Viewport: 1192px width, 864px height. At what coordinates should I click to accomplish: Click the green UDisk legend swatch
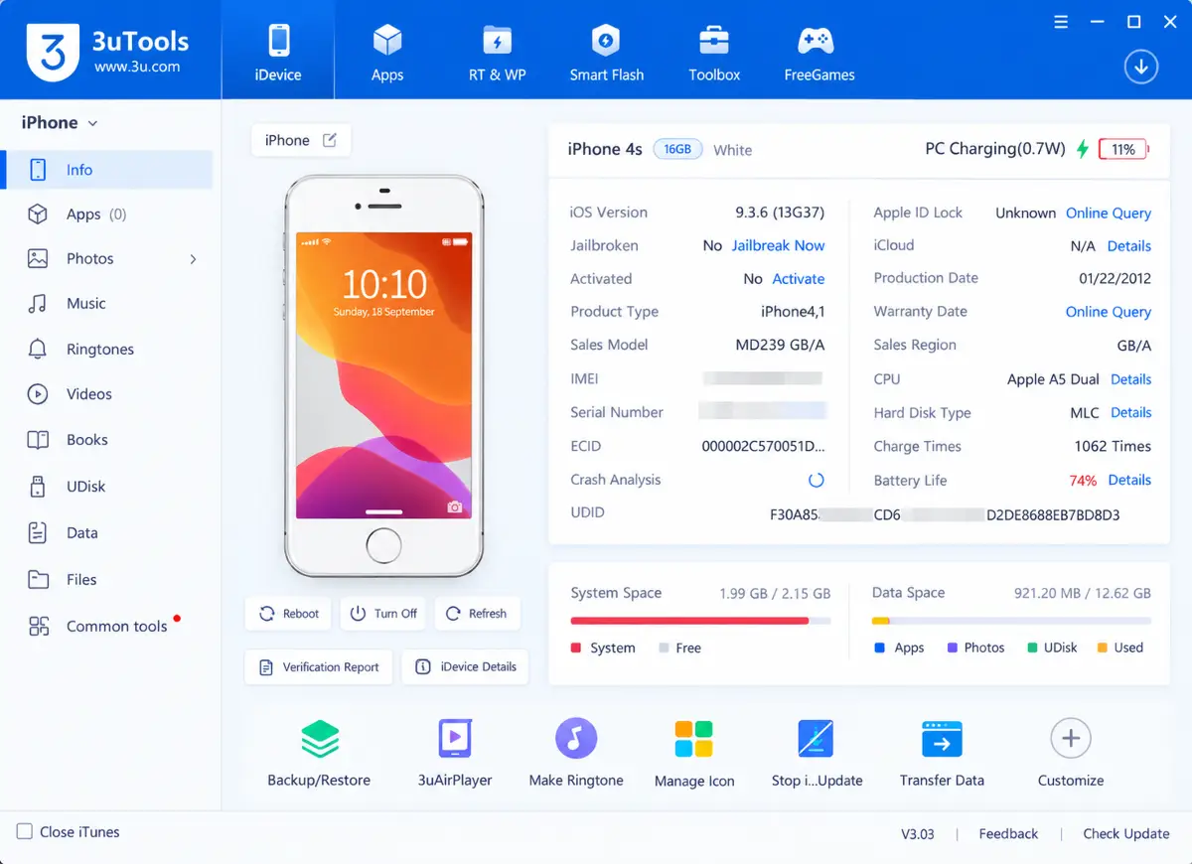click(x=1032, y=648)
